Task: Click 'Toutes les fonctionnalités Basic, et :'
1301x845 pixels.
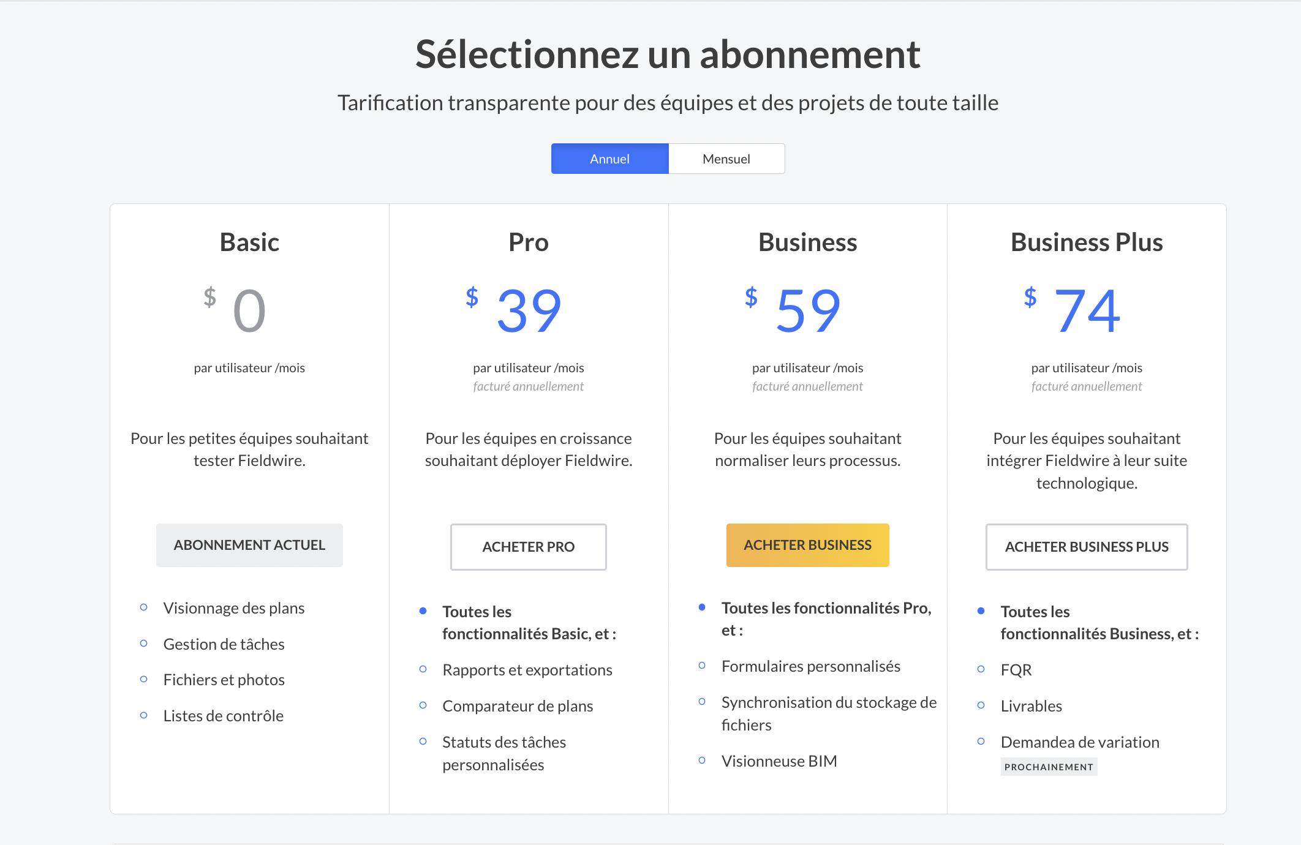Action: pyautogui.click(x=529, y=623)
